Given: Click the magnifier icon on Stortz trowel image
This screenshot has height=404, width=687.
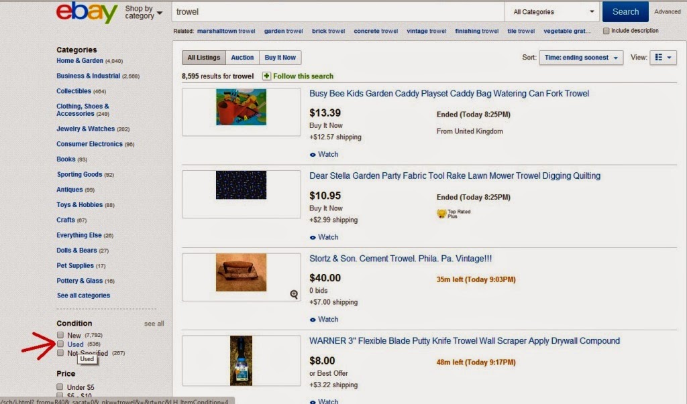Looking at the screenshot, I should pyautogui.click(x=294, y=294).
